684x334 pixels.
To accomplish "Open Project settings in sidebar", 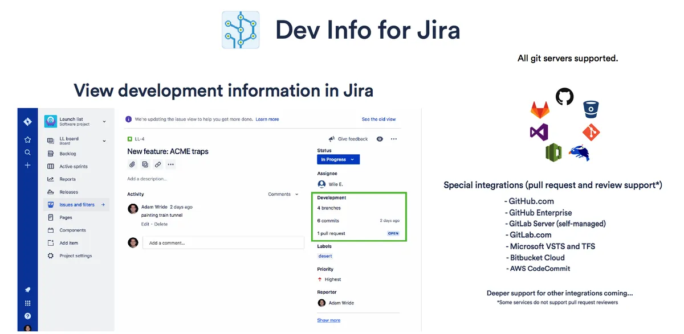I will 76,256.
